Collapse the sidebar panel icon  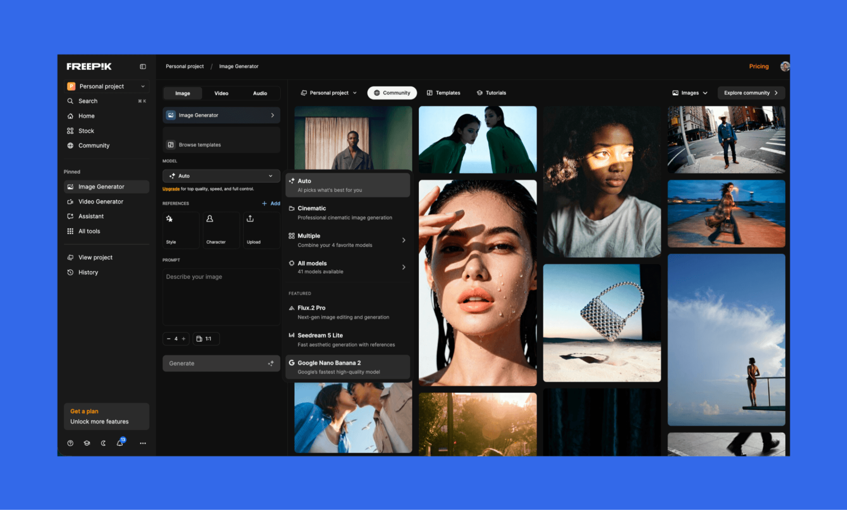(143, 67)
